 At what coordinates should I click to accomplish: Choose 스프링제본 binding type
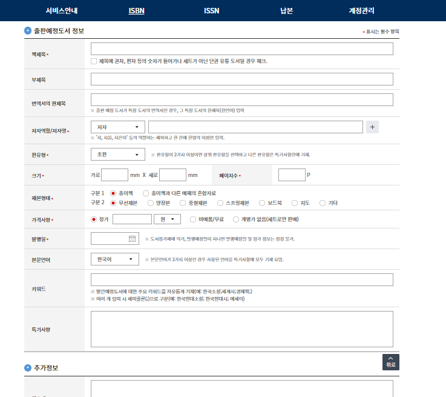220,203
